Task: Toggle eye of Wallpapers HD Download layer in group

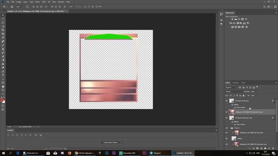Action: click(x=226, y=133)
